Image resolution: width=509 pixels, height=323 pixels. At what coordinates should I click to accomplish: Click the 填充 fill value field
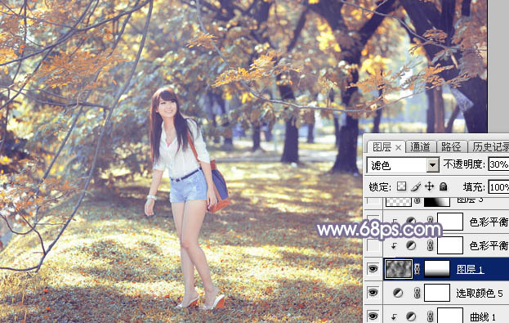click(498, 187)
